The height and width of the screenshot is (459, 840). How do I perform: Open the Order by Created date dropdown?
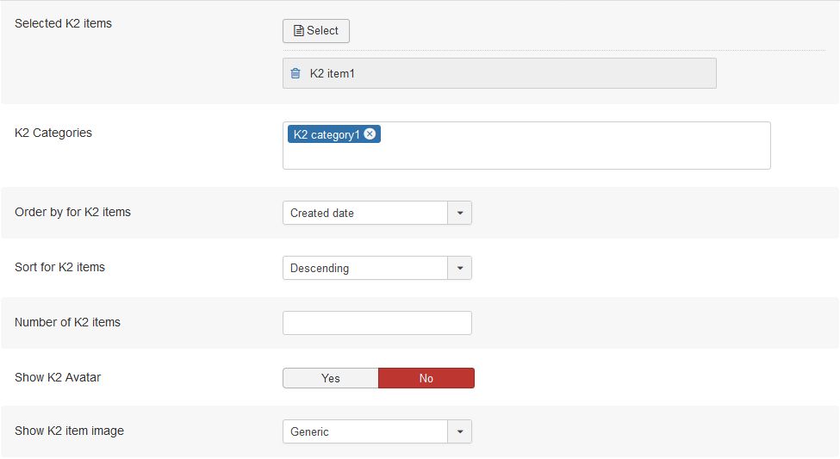tap(377, 213)
